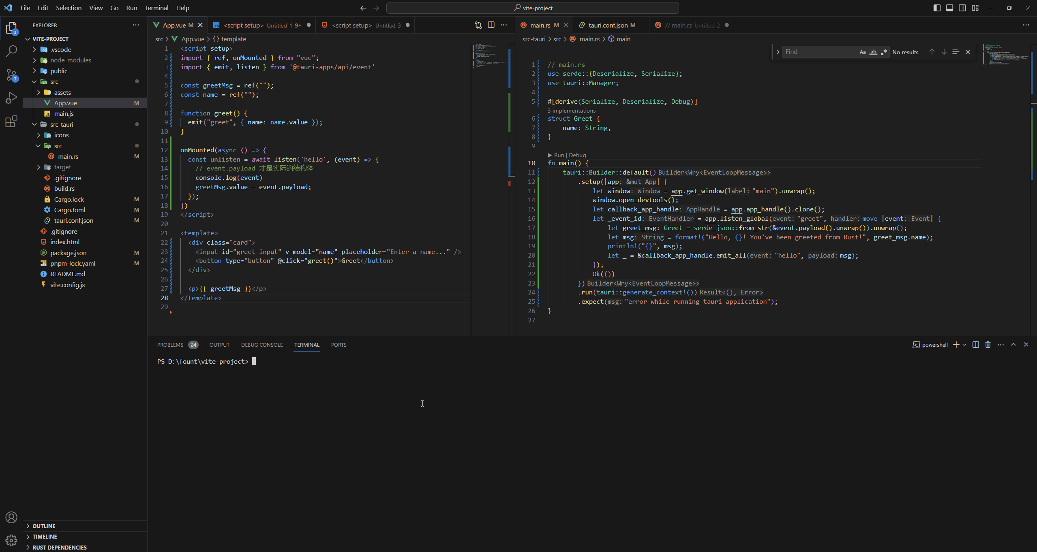Click split editor right icon
Image resolution: width=1037 pixels, height=552 pixels.
[x=491, y=25]
